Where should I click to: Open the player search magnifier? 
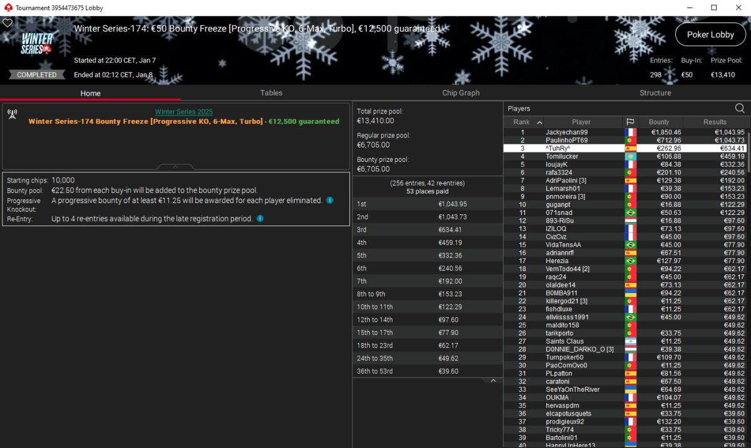click(740, 109)
